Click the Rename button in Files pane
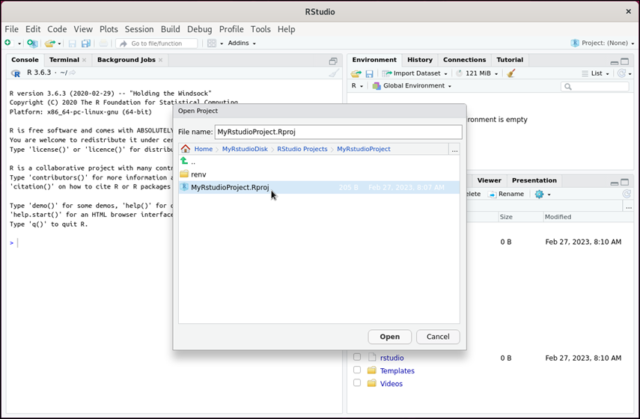Image resolution: width=640 pixels, height=419 pixels. tap(506, 195)
